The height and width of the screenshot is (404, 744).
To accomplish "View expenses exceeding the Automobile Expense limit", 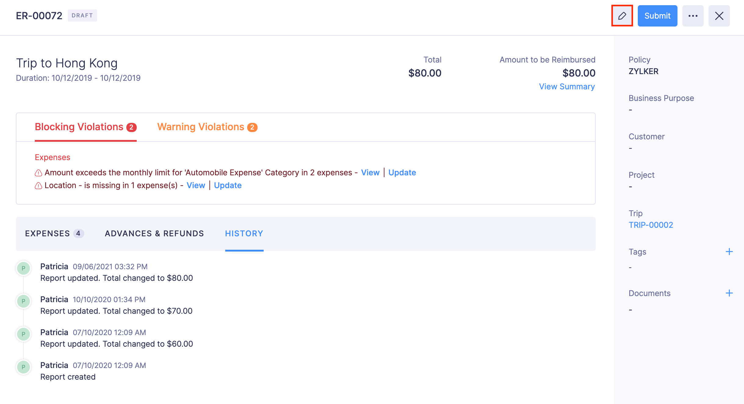I will pyautogui.click(x=370, y=173).
